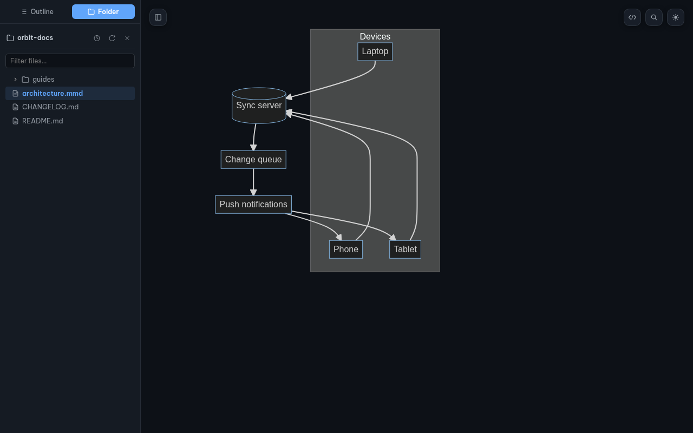The image size is (693, 433).
Task: Open CHANGELOG.md file
Action: point(70,107)
